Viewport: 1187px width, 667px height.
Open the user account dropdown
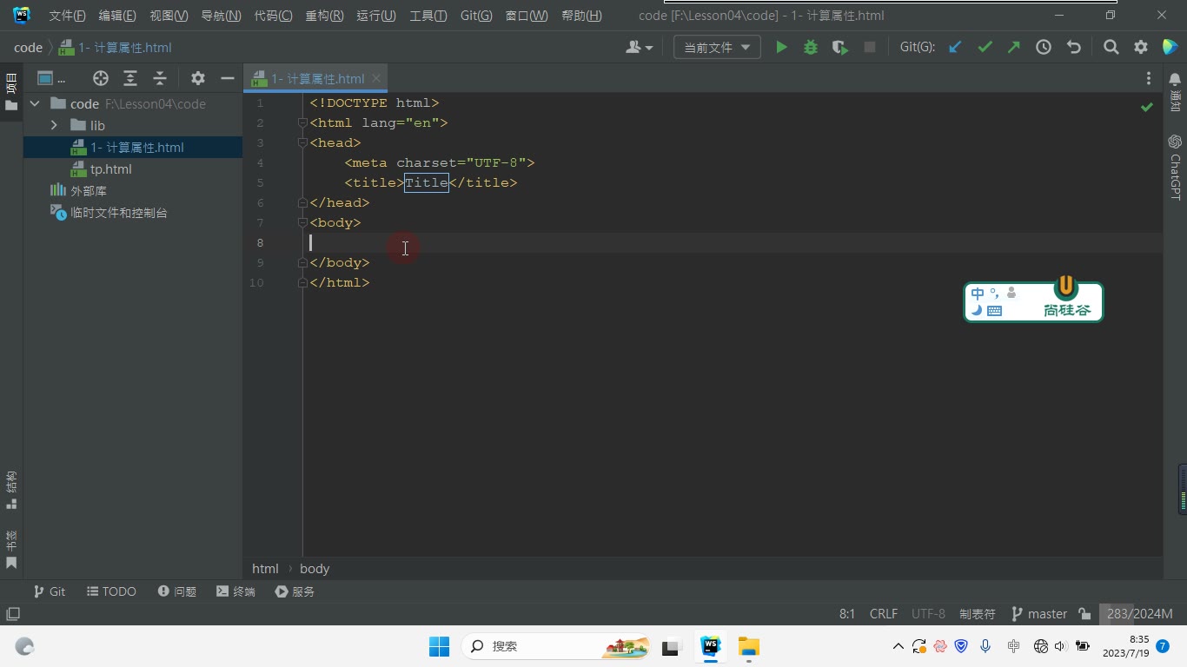(x=639, y=48)
